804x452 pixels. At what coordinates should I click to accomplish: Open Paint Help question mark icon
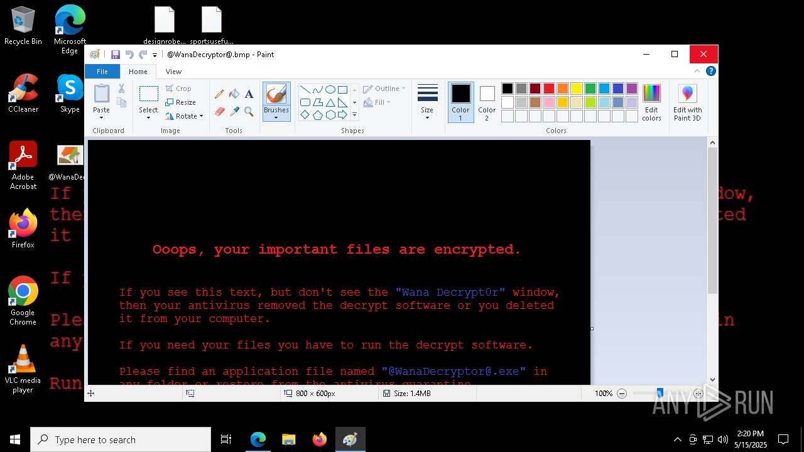[711, 72]
